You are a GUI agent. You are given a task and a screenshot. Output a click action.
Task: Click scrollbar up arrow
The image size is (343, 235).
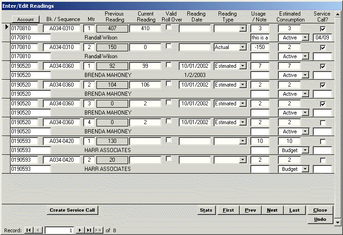point(337,14)
